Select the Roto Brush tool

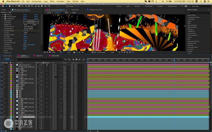(46, 6)
